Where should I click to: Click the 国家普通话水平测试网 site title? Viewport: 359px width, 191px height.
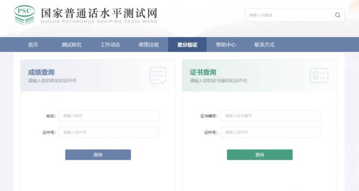99,13
